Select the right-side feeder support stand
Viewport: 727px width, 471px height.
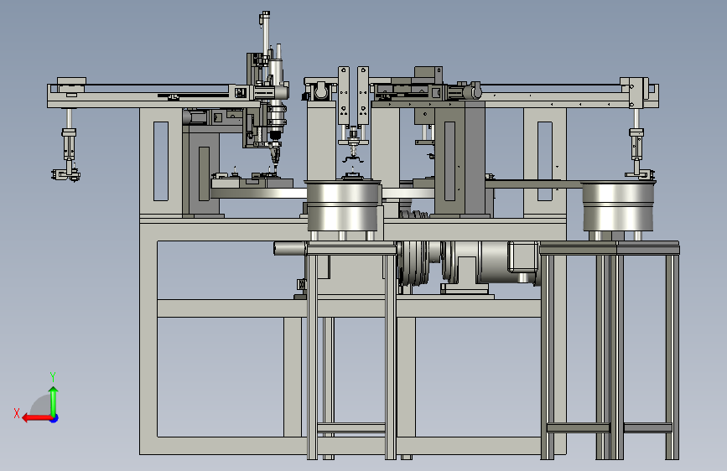coord(610,350)
